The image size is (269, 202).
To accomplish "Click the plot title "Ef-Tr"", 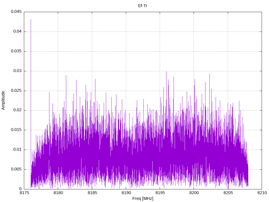I will click(x=143, y=6).
